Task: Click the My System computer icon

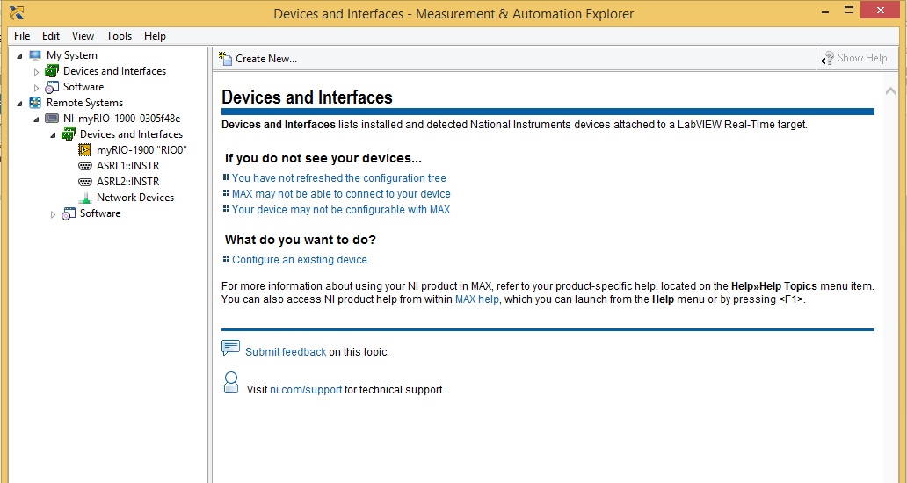Action: pyautogui.click(x=35, y=55)
